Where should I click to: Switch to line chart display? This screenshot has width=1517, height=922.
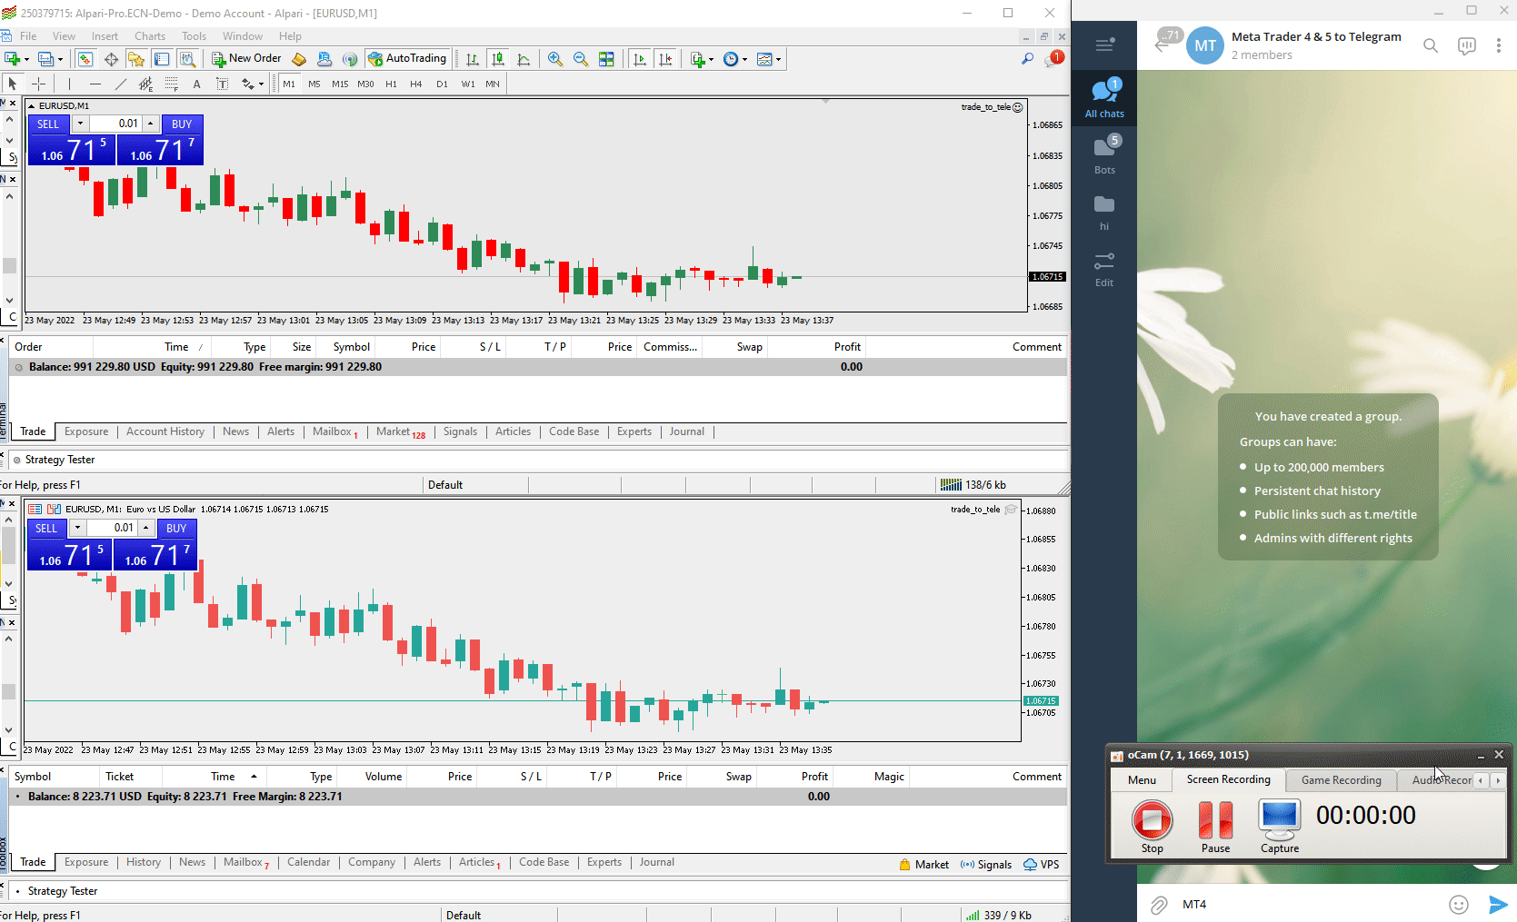coord(524,59)
